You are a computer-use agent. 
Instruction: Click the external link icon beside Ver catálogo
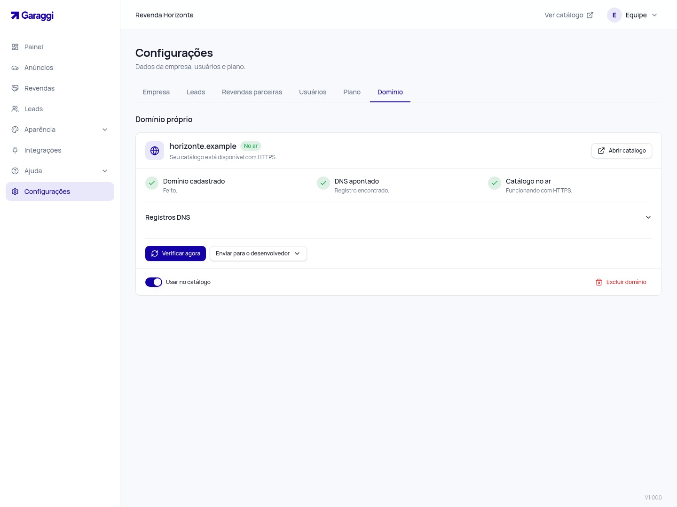click(590, 15)
